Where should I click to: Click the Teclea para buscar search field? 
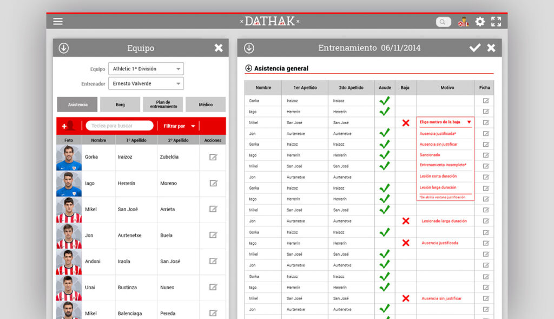[x=120, y=126]
